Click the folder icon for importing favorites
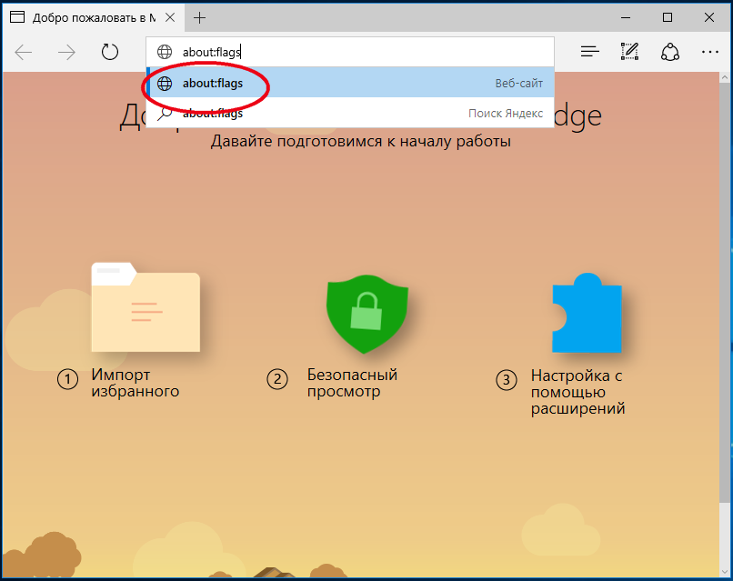This screenshot has width=733, height=581. [146, 307]
